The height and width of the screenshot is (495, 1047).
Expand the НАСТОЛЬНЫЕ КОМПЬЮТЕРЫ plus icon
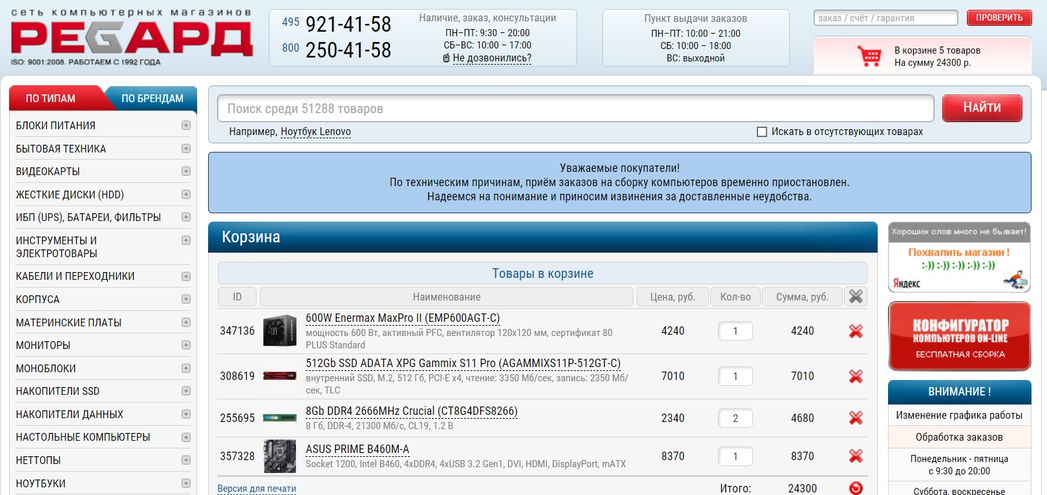(x=186, y=437)
